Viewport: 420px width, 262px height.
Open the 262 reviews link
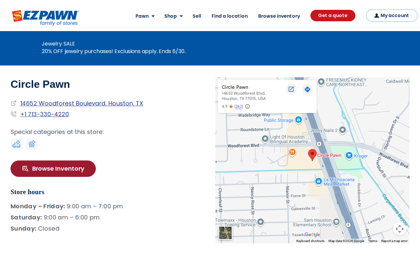tap(239, 106)
